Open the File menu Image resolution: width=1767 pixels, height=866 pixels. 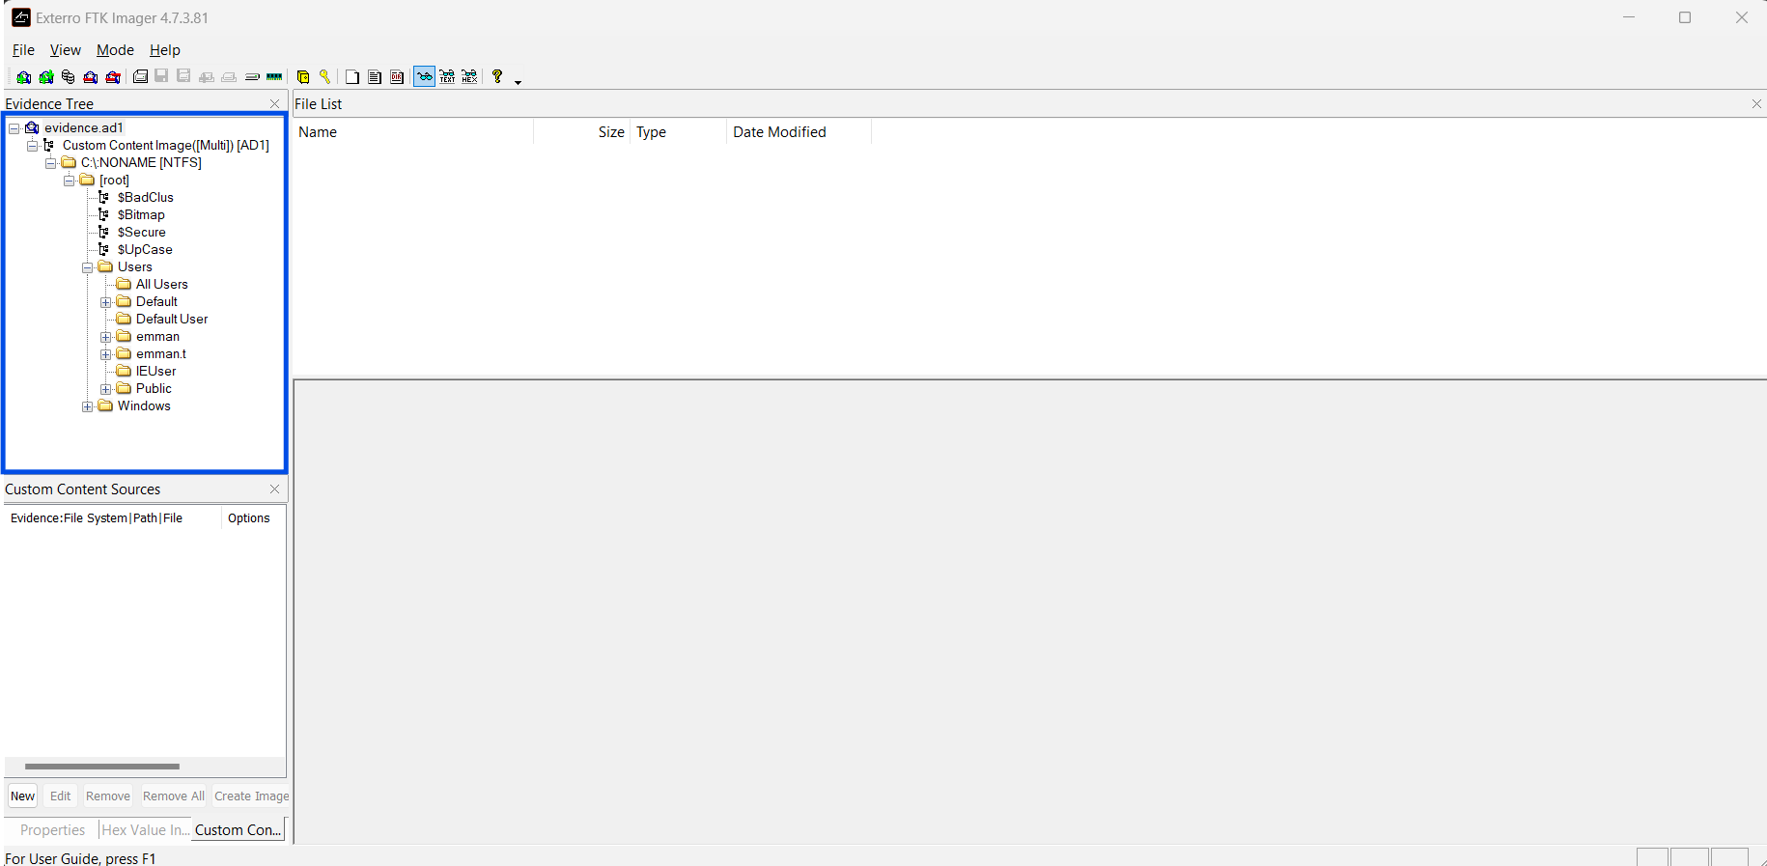coord(23,50)
